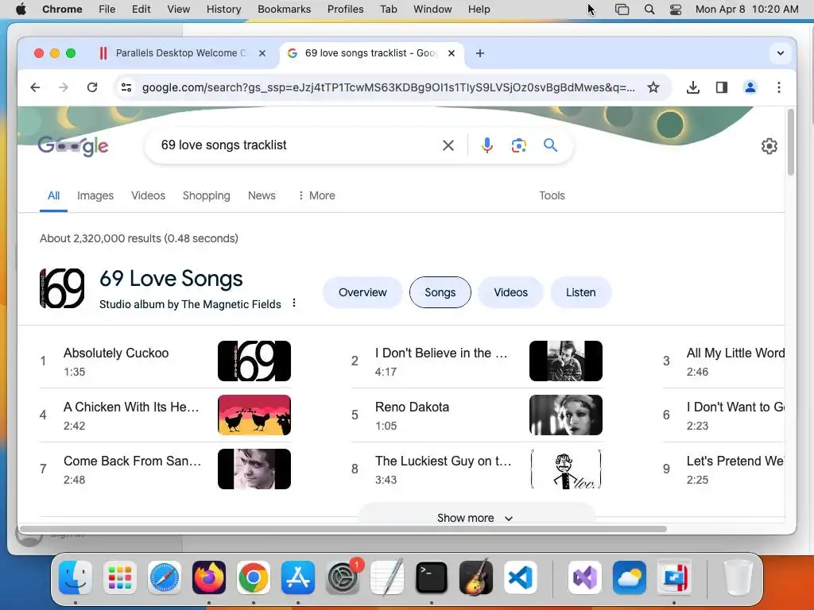Expand the More search filters
814x610 pixels.
click(316, 195)
